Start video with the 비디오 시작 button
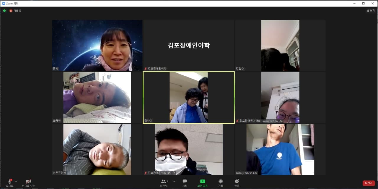This screenshot has height=189, width=378. [x=28, y=183]
